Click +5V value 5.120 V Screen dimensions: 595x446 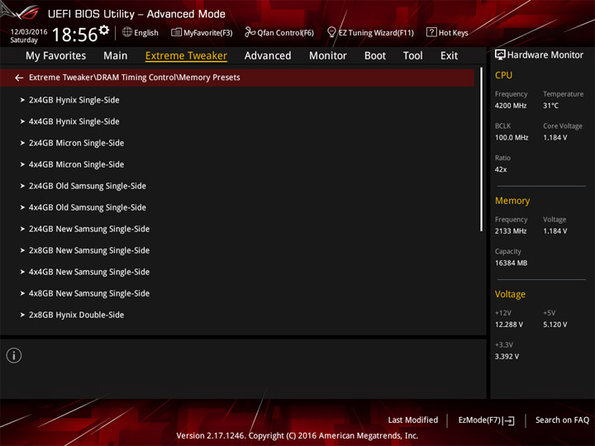coord(555,325)
